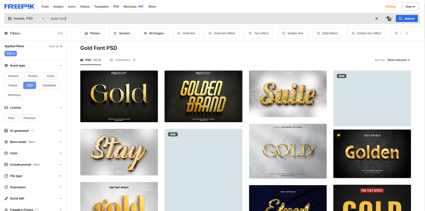Deselect the PSD asset type filter
This screenshot has width=425, height=211.
coord(30,85)
